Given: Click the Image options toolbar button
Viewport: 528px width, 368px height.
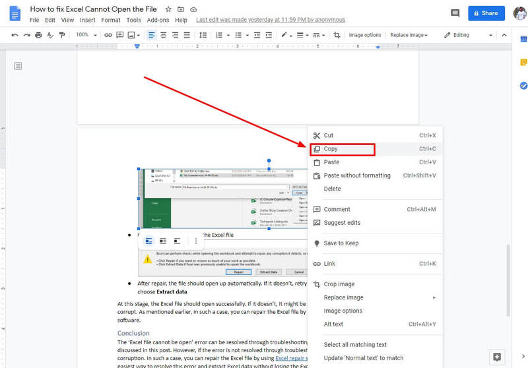Looking at the screenshot, I should click(x=365, y=35).
